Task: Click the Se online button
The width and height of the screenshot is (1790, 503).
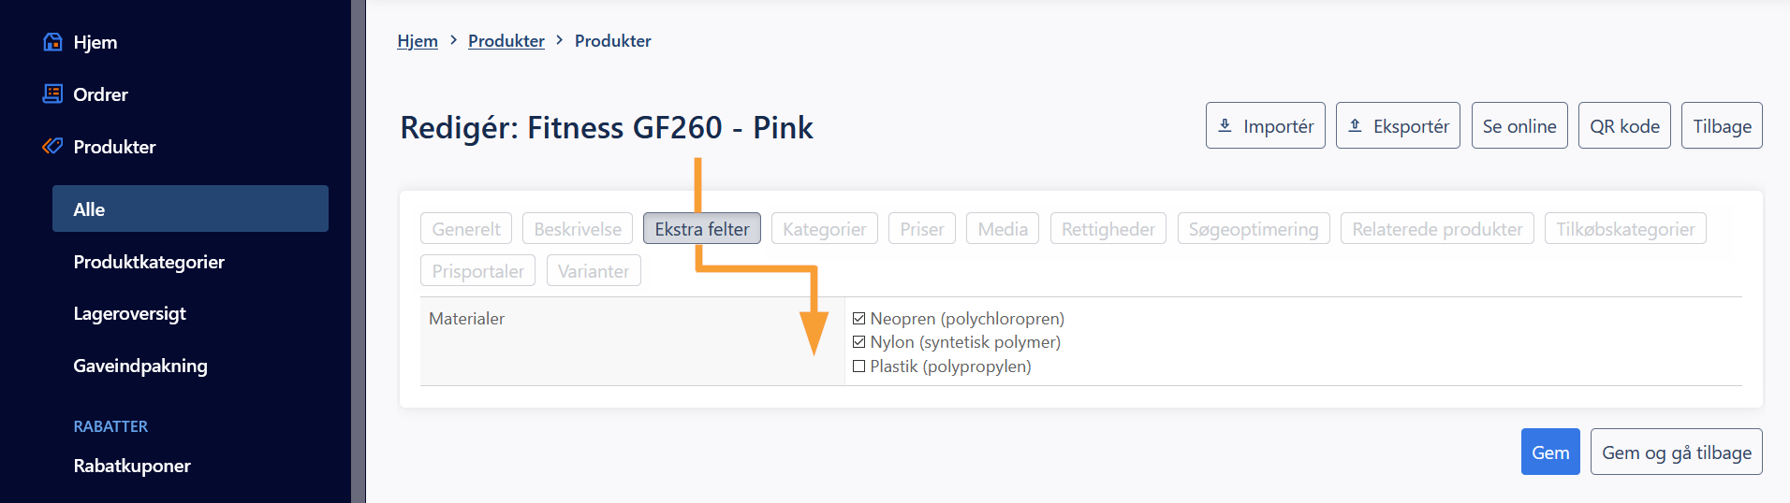Action: coord(1519,125)
